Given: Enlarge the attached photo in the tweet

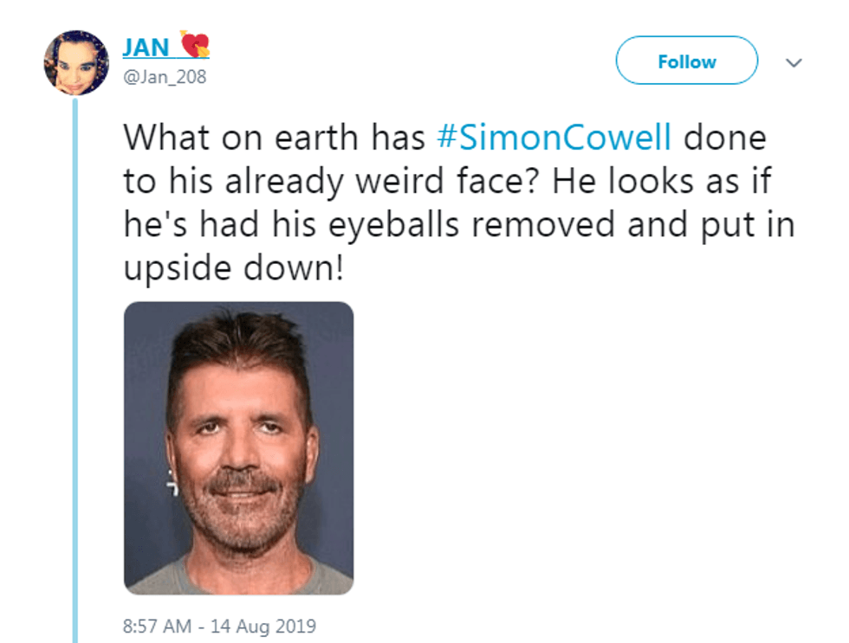Looking at the screenshot, I should point(238,447).
